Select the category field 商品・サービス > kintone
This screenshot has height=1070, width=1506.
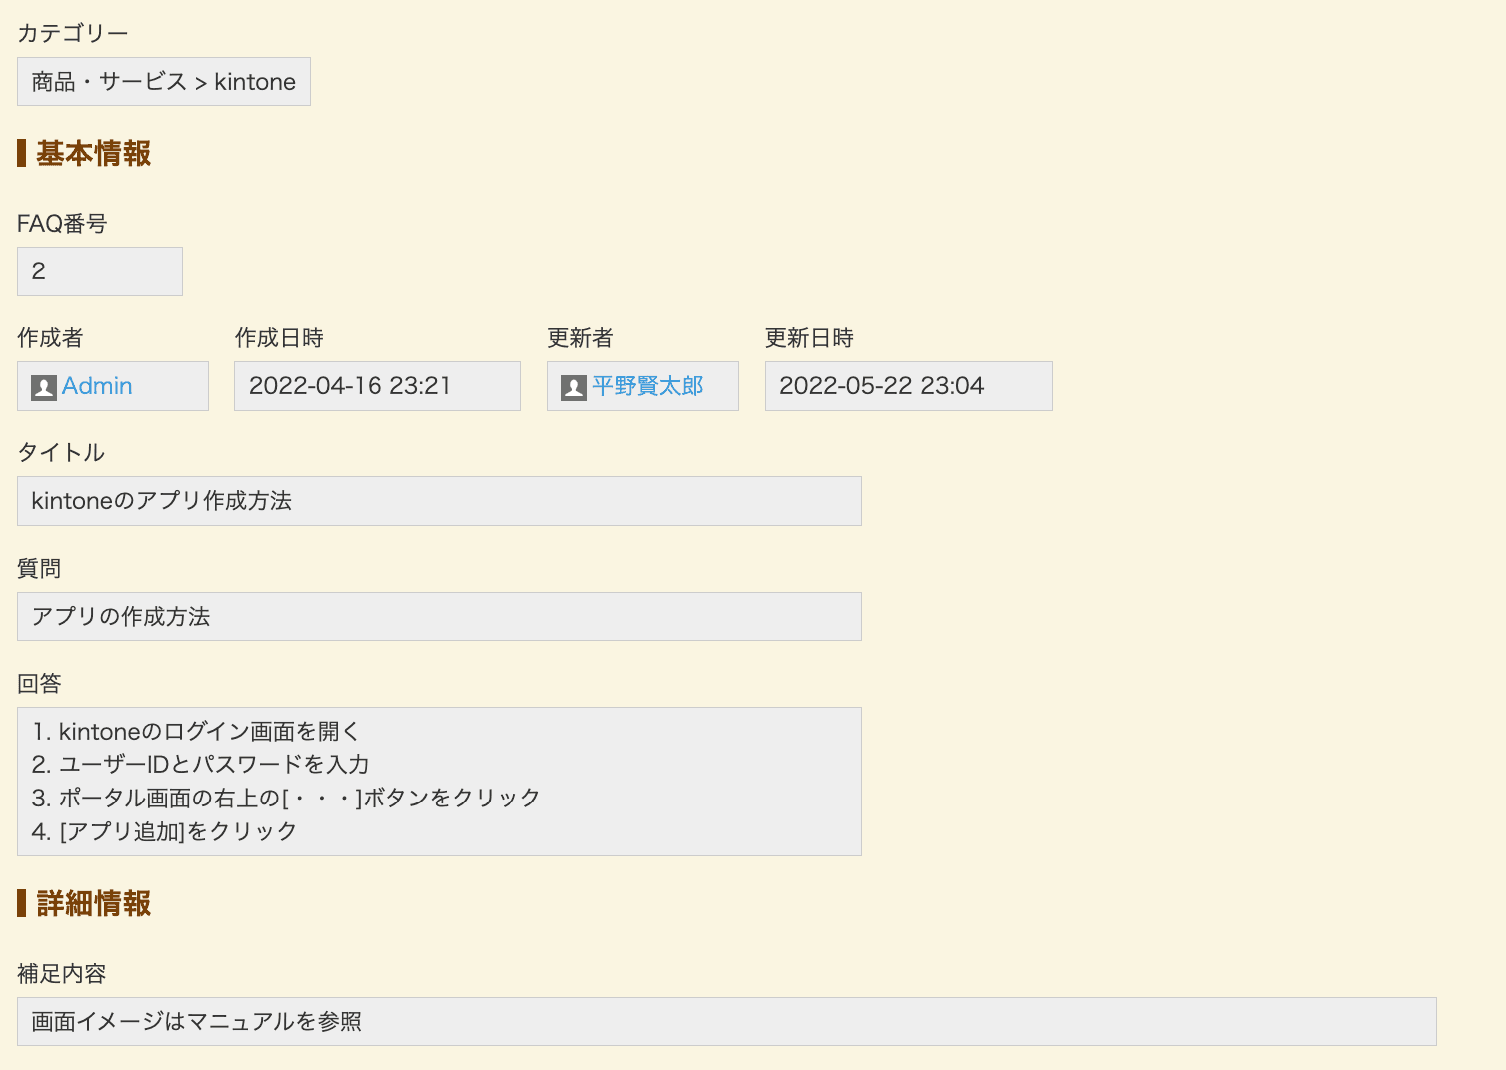point(164,82)
